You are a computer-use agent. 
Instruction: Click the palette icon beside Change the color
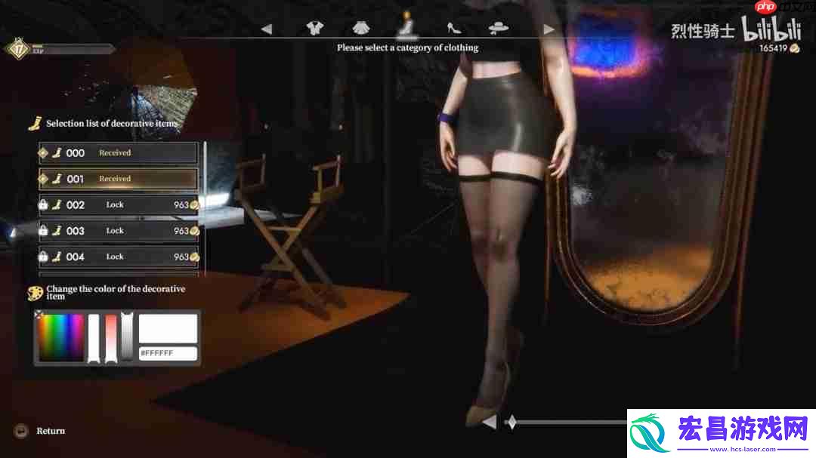35,294
